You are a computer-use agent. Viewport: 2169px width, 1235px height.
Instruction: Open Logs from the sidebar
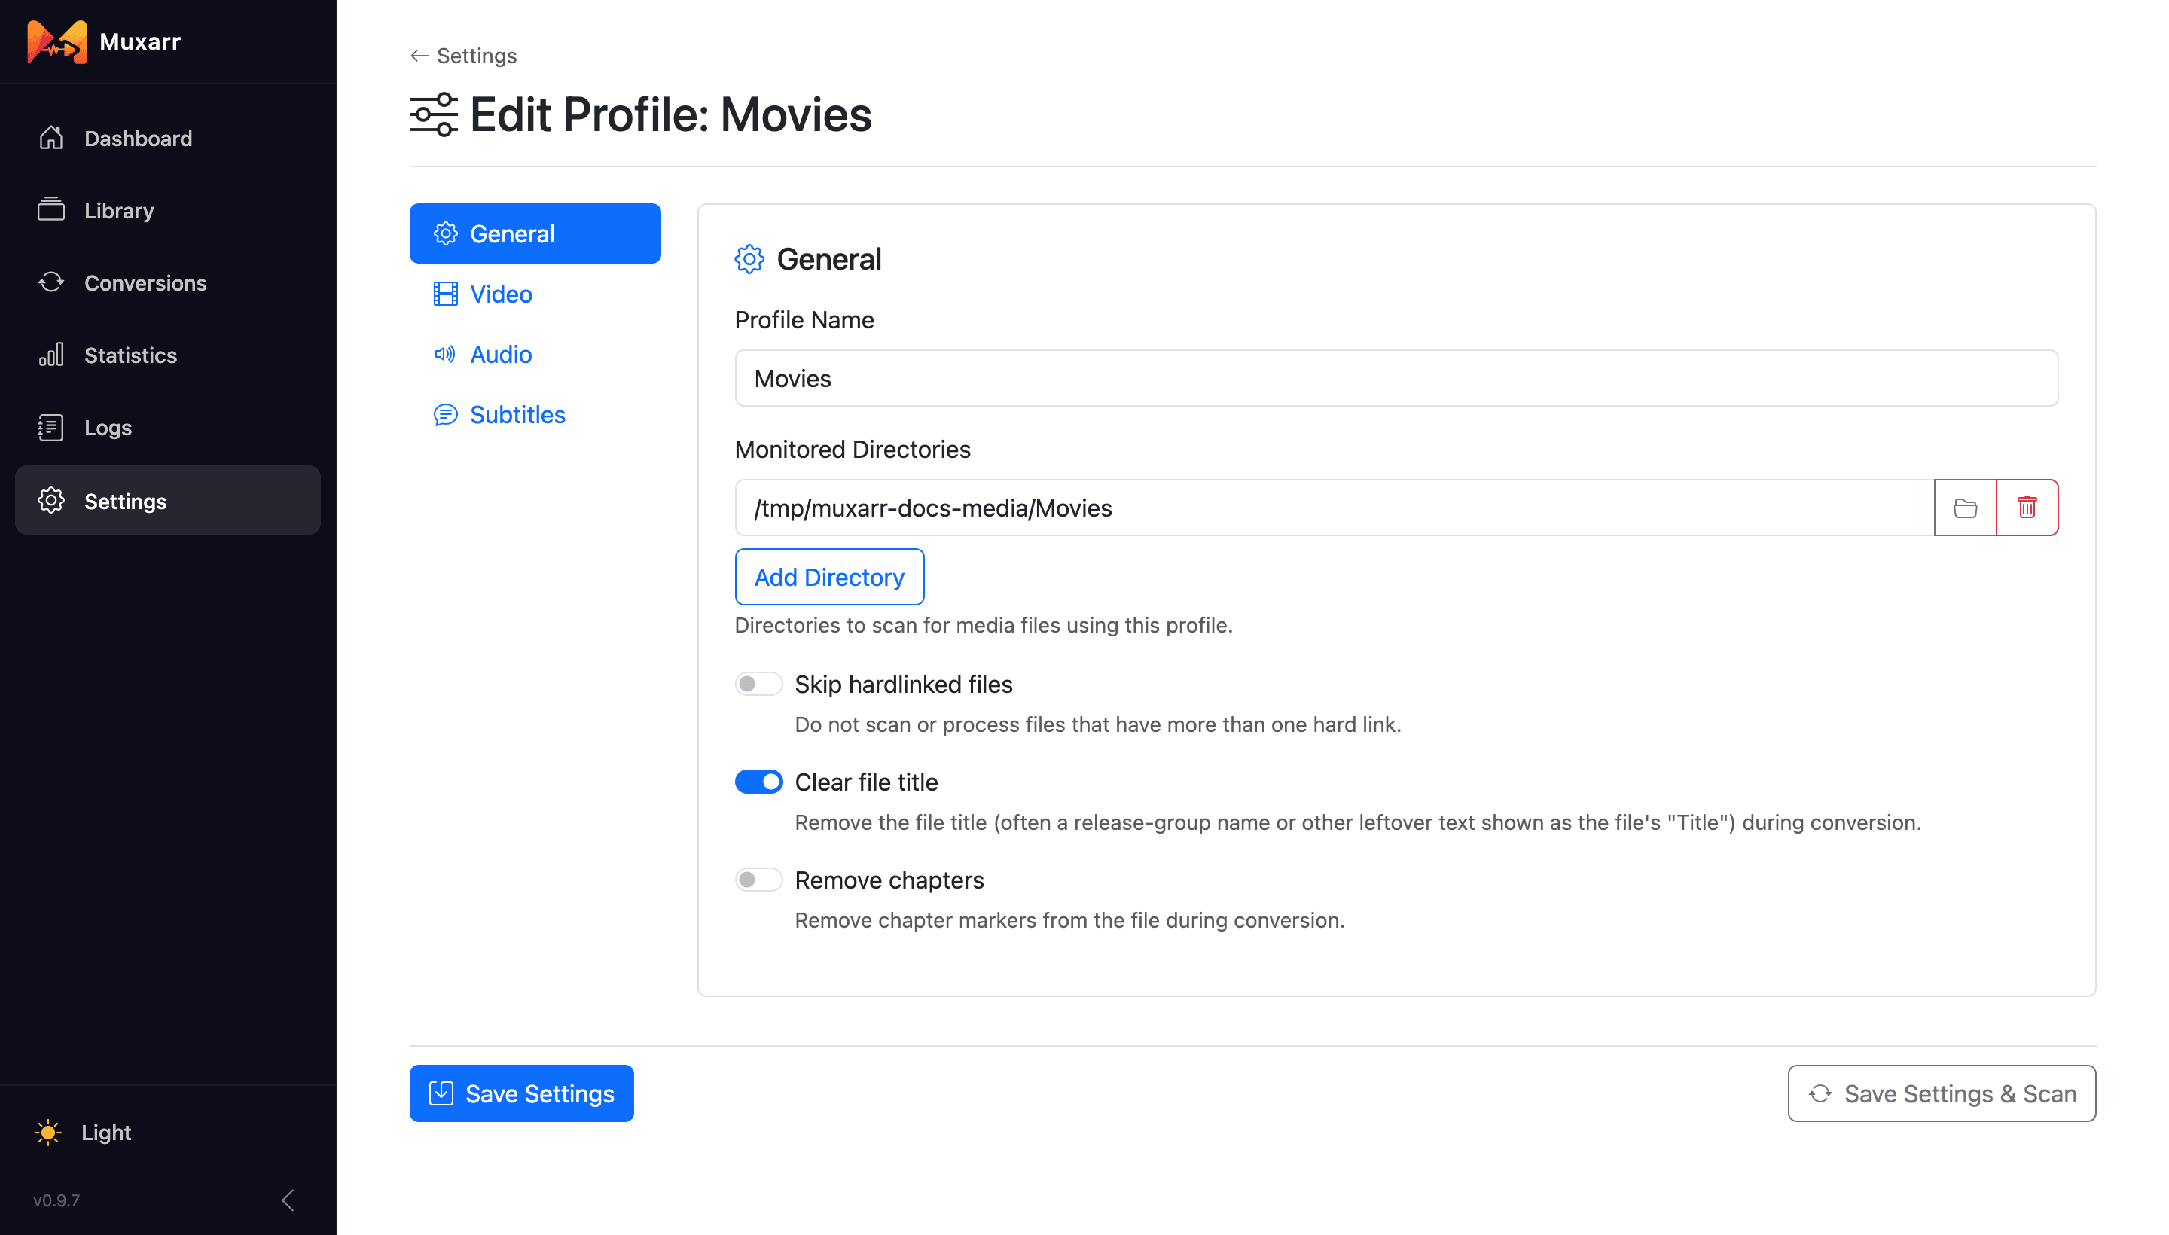click(x=168, y=428)
